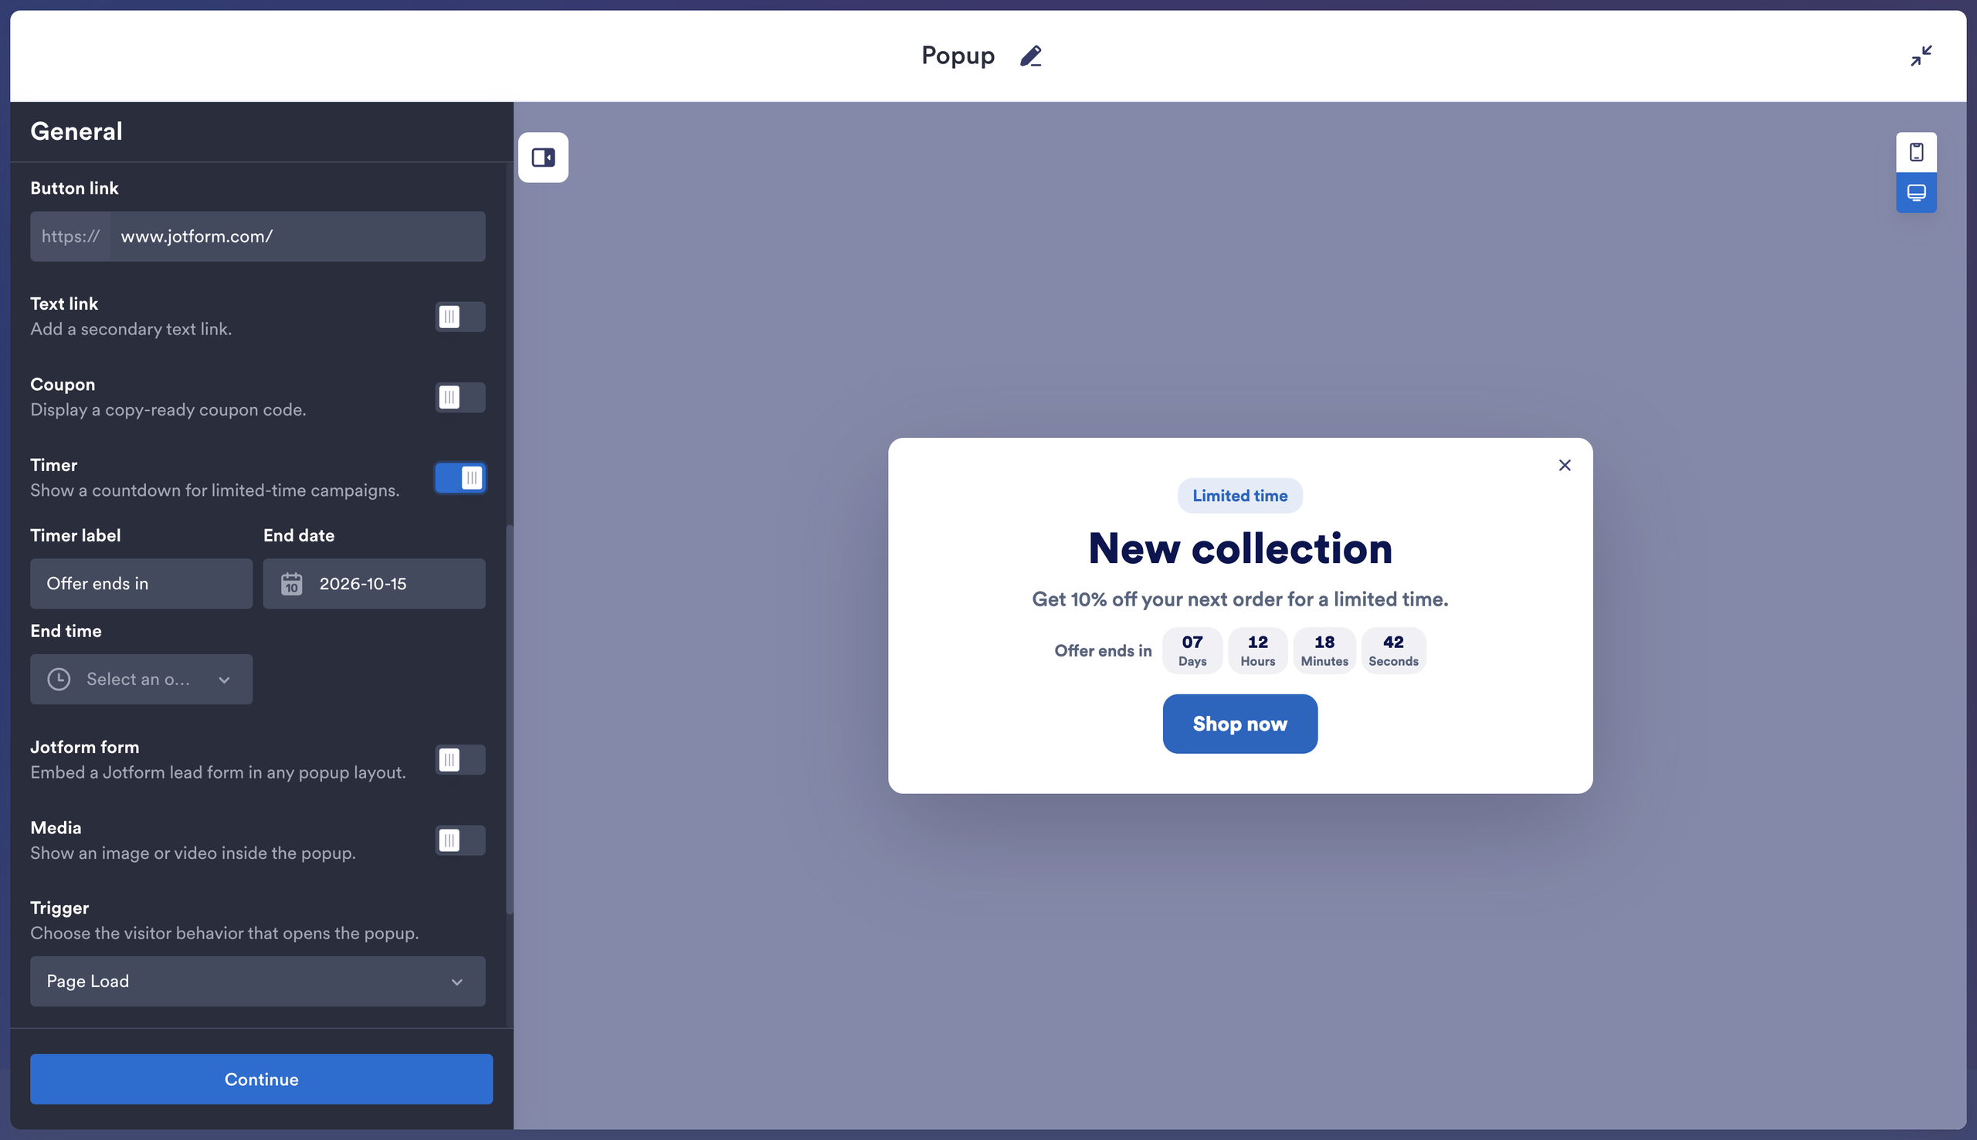The image size is (1977, 1140).
Task: Switch to desktop preview icon
Action: coord(1916,192)
